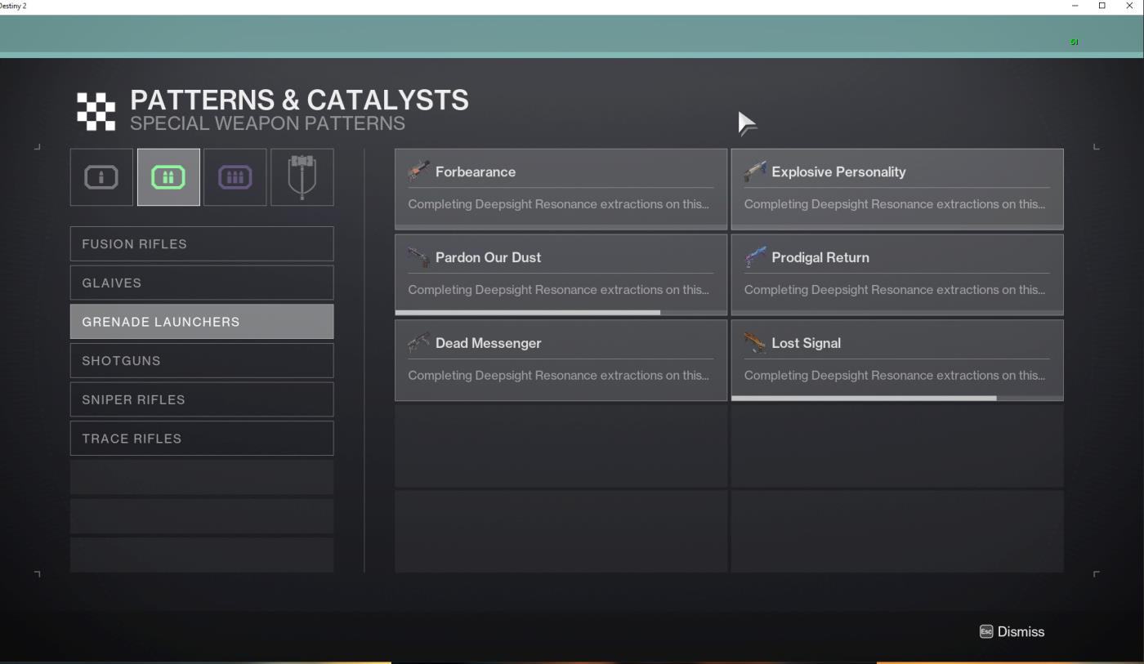Click the Prodigal Return weapon icon
Screen dimensions: 1144x664
tap(755, 257)
